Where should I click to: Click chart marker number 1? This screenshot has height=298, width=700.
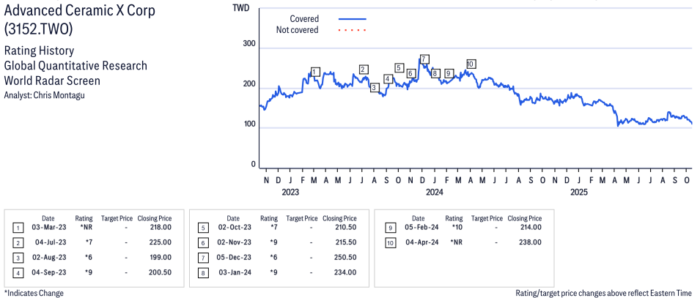tap(314, 72)
